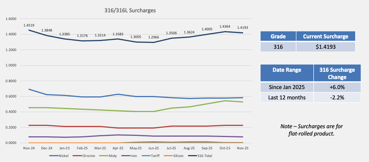Select the 1.4519 data label
The image size is (369, 162).
coord(29,26)
